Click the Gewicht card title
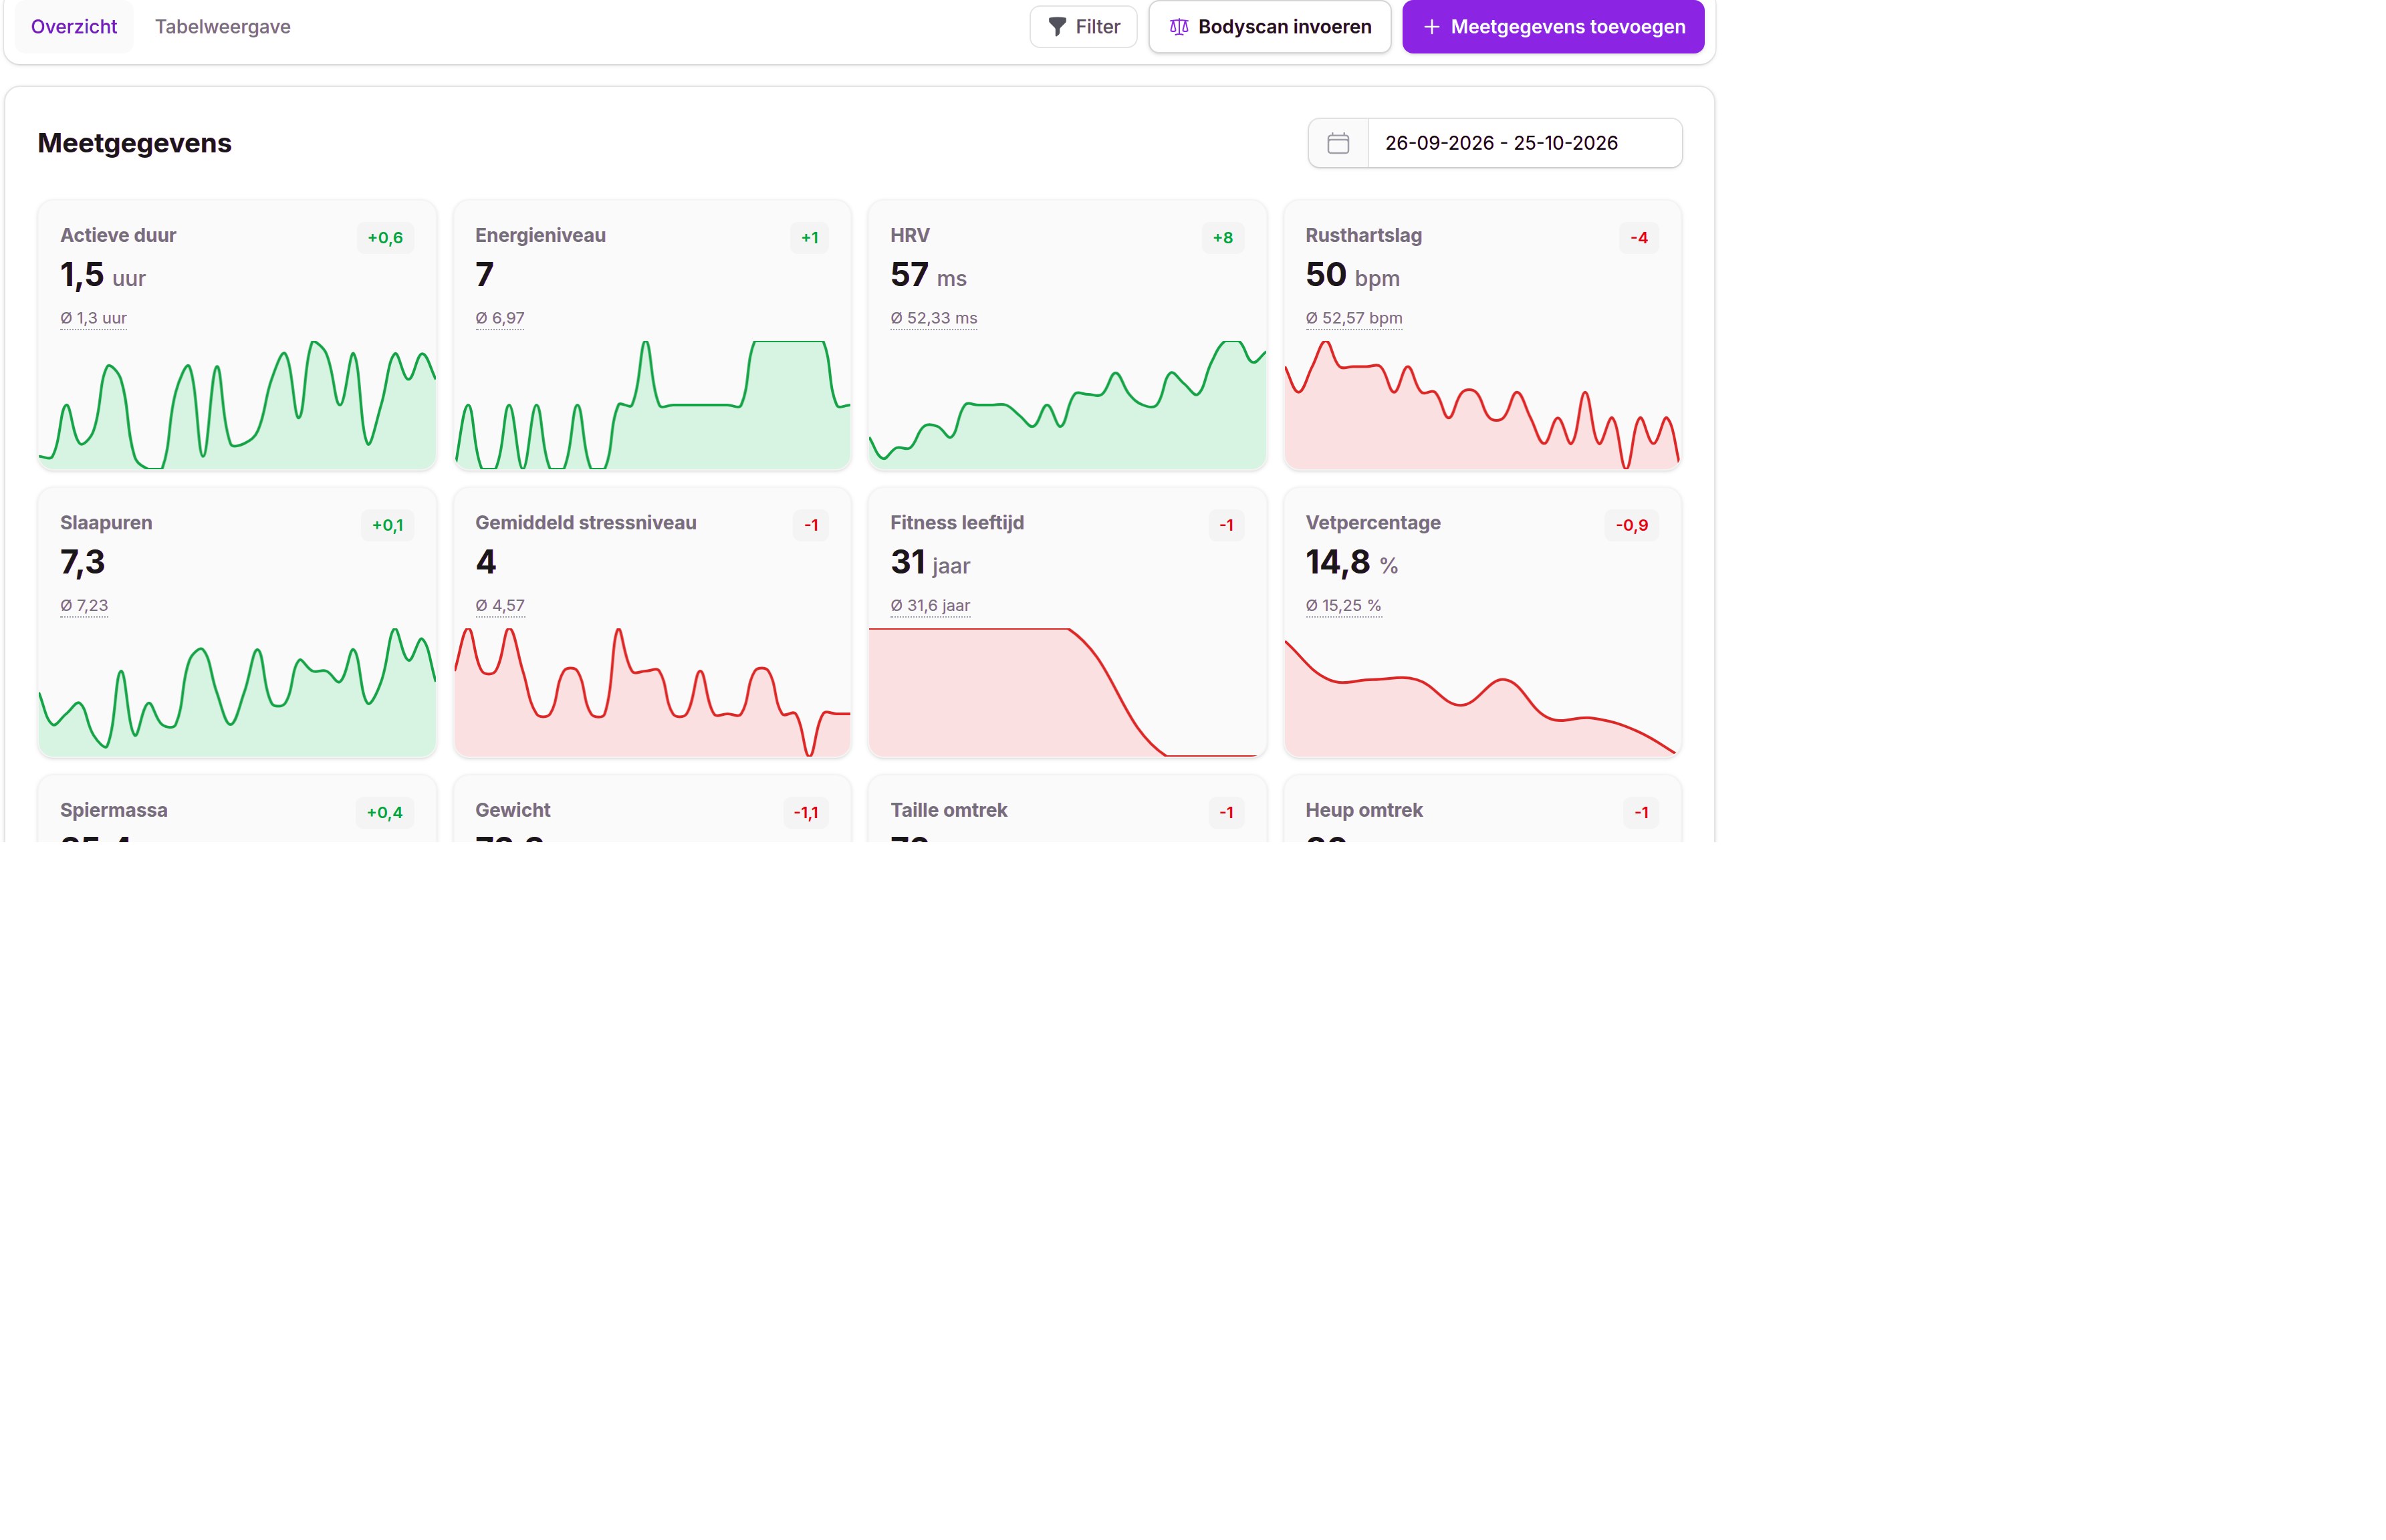This screenshot has width=2386, height=1540. pos(512,810)
